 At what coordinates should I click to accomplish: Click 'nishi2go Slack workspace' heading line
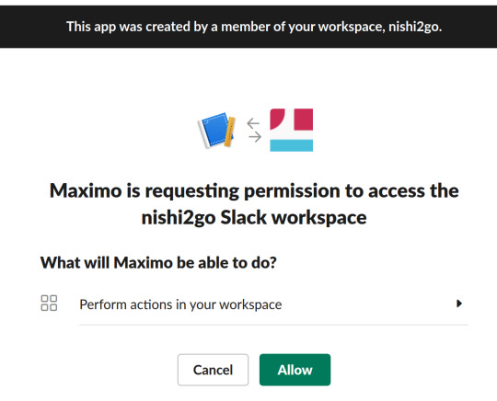[x=254, y=218]
